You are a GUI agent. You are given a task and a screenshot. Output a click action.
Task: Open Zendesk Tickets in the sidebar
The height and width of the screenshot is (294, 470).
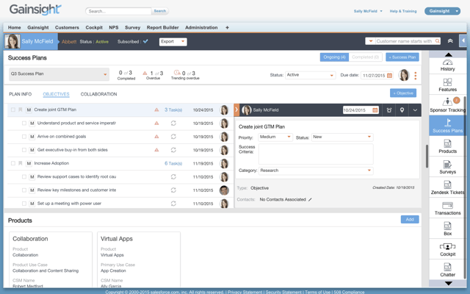pos(447,187)
